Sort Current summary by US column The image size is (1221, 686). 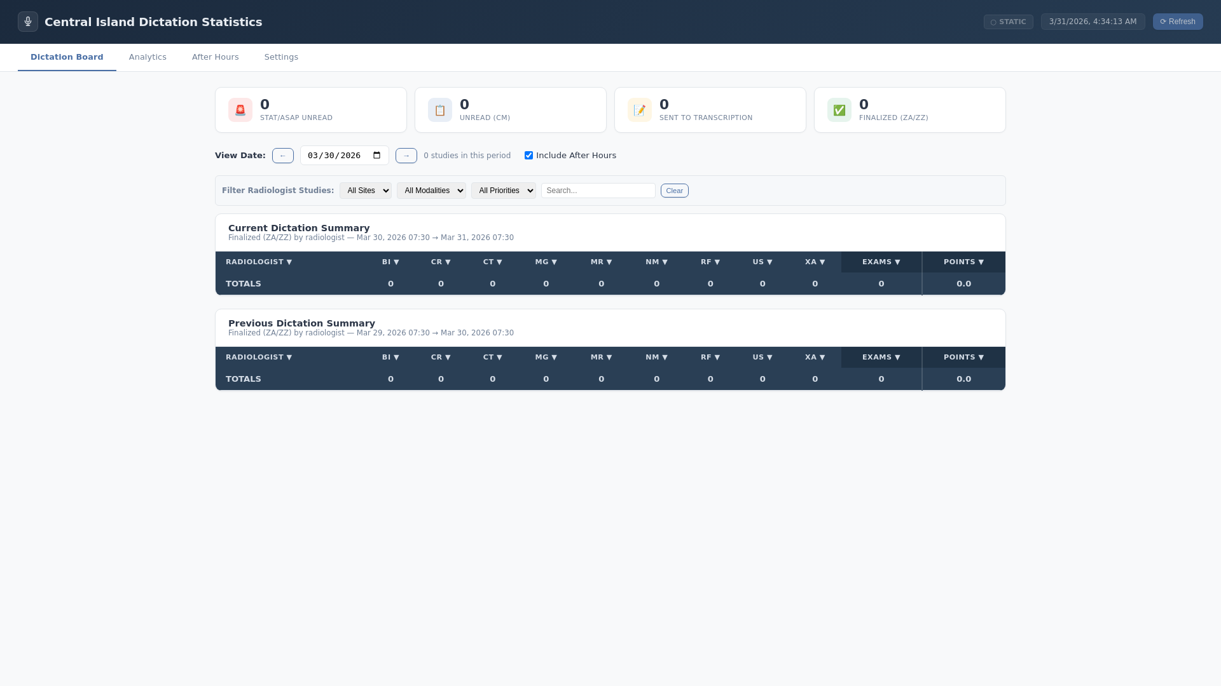click(762, 262)
